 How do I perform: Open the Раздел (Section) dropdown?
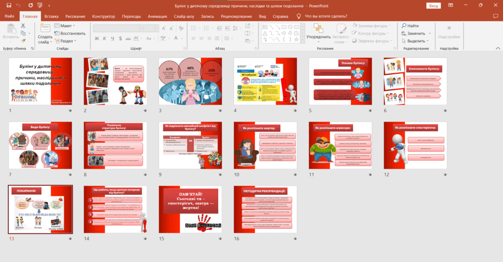tap(65, 41)
